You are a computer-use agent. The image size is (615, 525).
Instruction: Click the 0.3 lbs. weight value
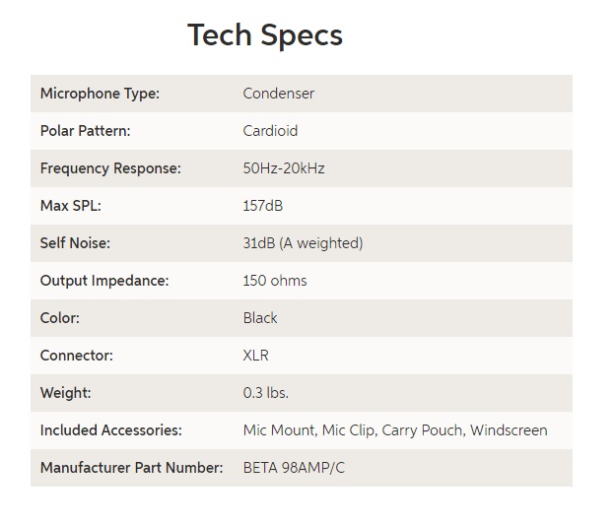266,393
